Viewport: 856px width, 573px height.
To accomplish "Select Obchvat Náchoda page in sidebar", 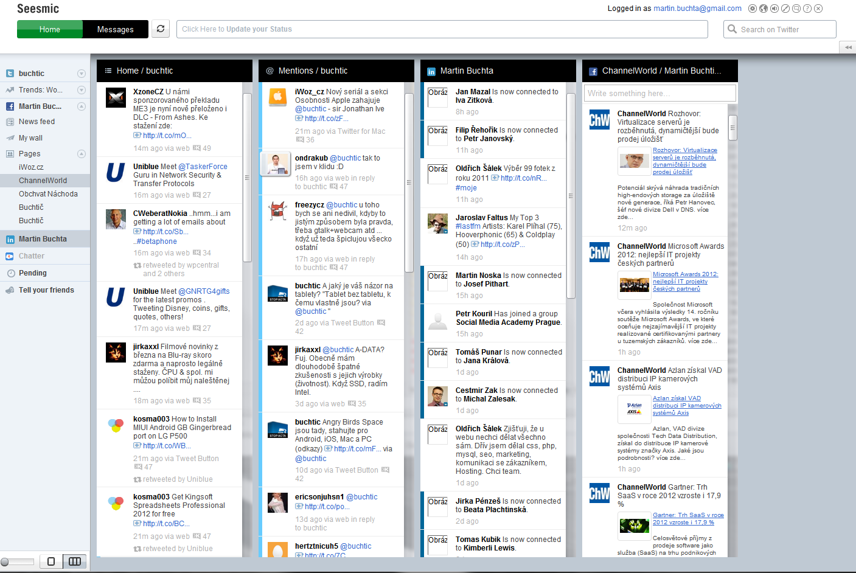I will 48,194.
